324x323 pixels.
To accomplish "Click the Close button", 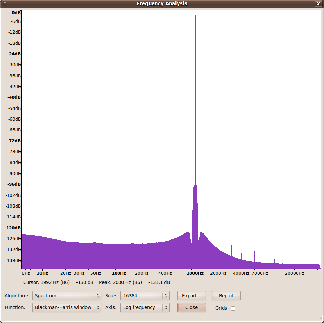I will click(x=191, y=307).
